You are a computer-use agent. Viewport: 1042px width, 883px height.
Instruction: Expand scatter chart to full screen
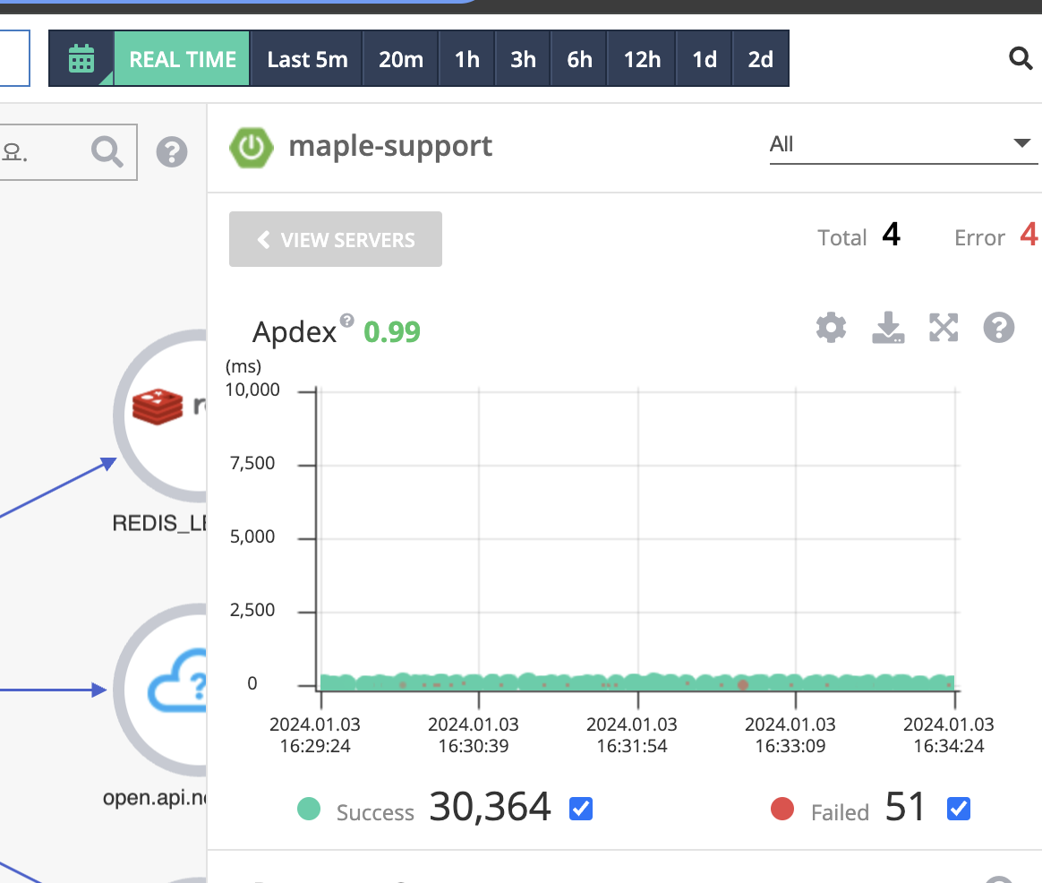coord(943,328)
